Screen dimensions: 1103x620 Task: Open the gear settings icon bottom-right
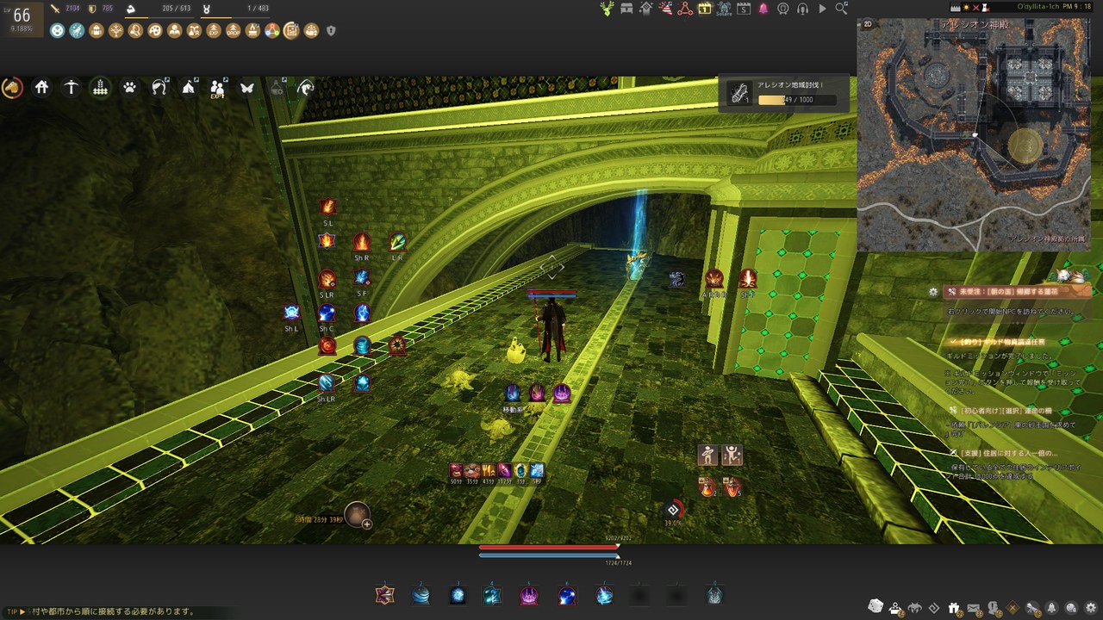1090,608
